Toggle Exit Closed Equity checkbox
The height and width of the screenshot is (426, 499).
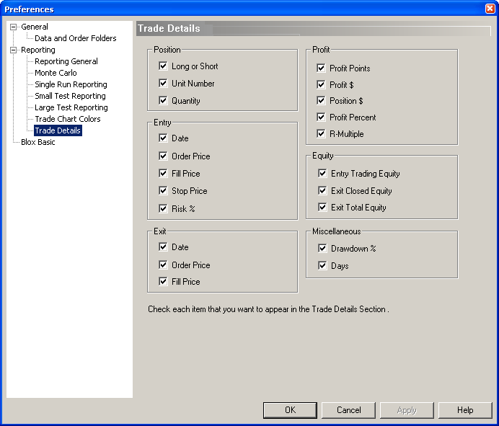pyautogui.click(x=322, y=190)
